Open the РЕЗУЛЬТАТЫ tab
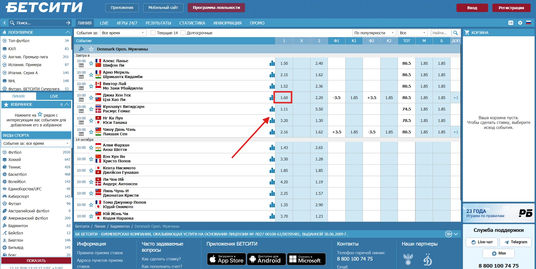Screen dimensions: 536x269 (x=158, y=23)
